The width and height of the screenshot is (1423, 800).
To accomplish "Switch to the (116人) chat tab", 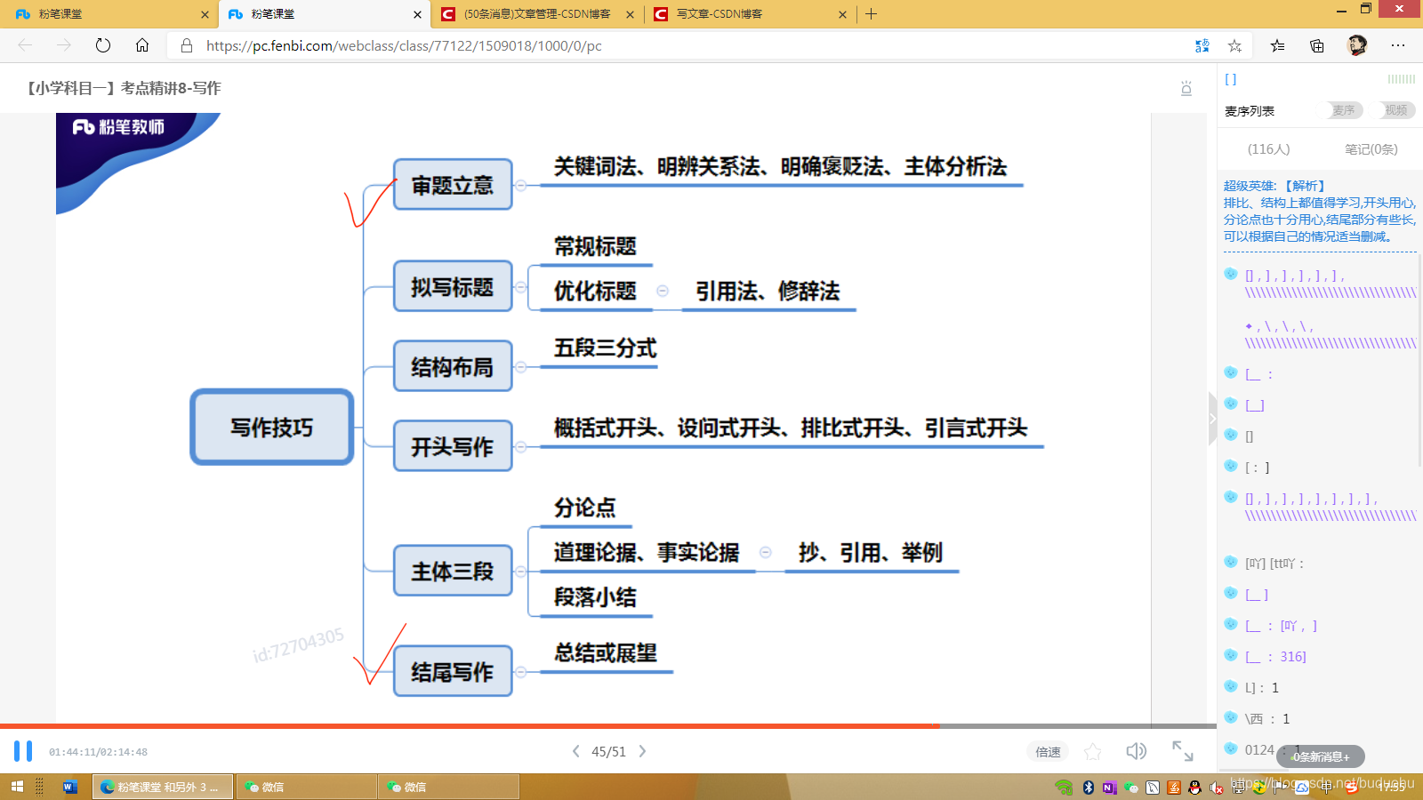I will pos(1268,149).
